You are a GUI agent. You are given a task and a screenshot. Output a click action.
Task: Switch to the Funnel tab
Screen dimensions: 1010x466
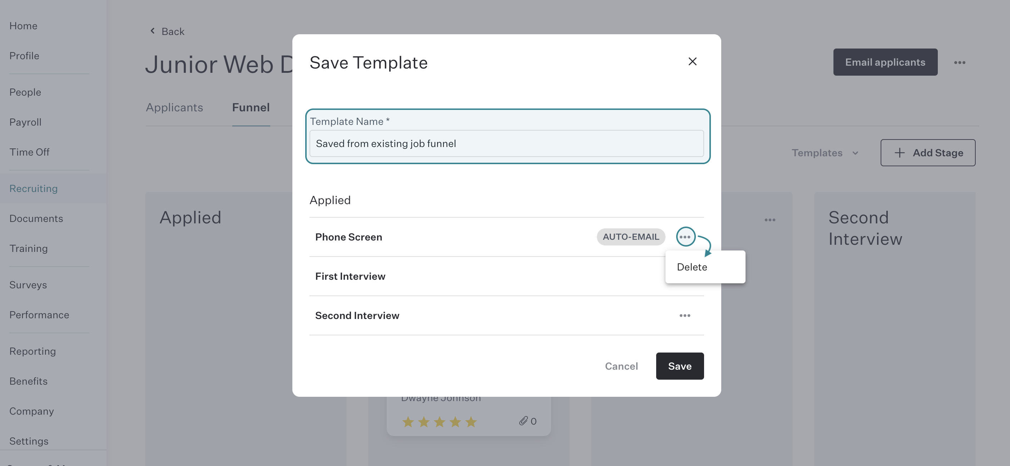point(251,107)
